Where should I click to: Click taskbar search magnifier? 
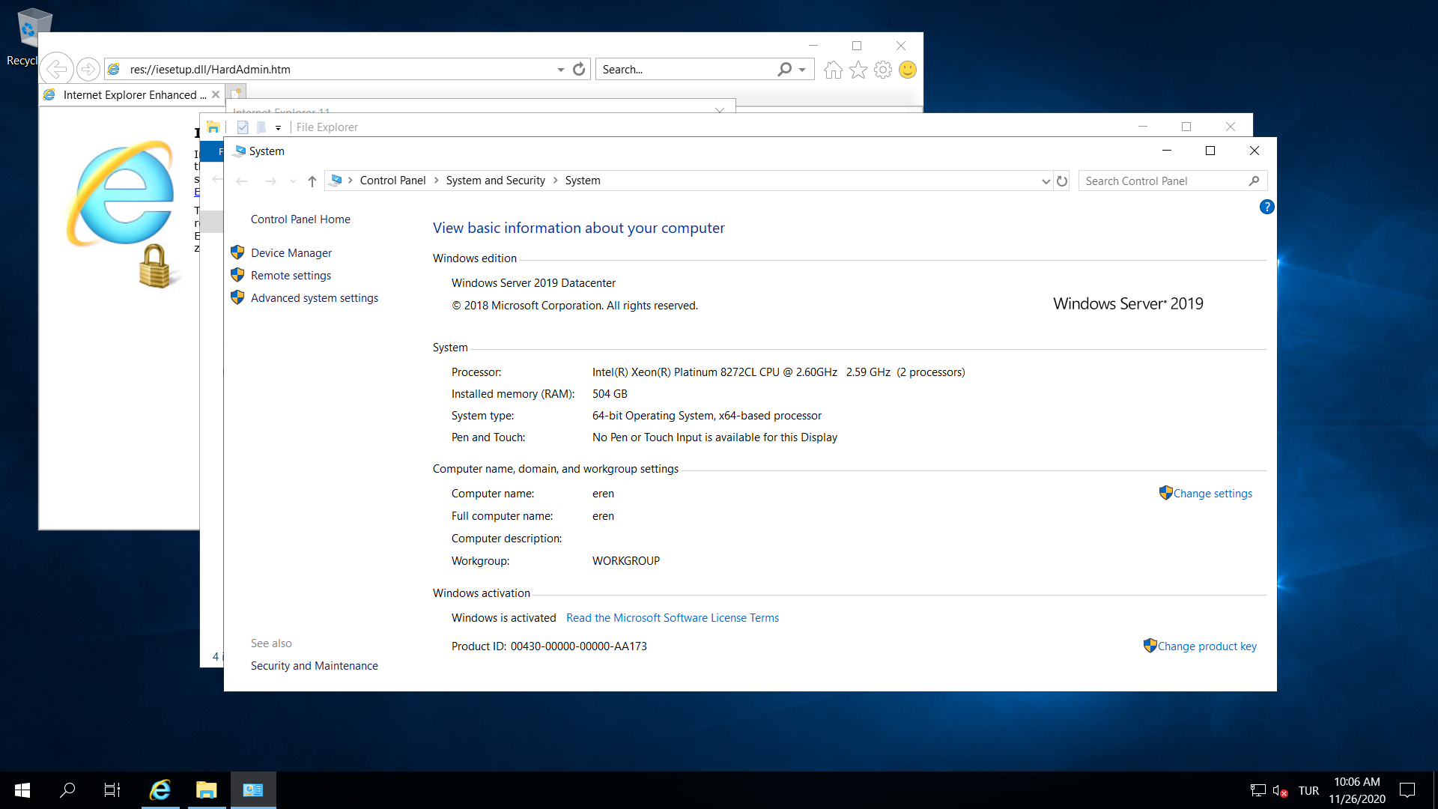click(x=67, y=790)
